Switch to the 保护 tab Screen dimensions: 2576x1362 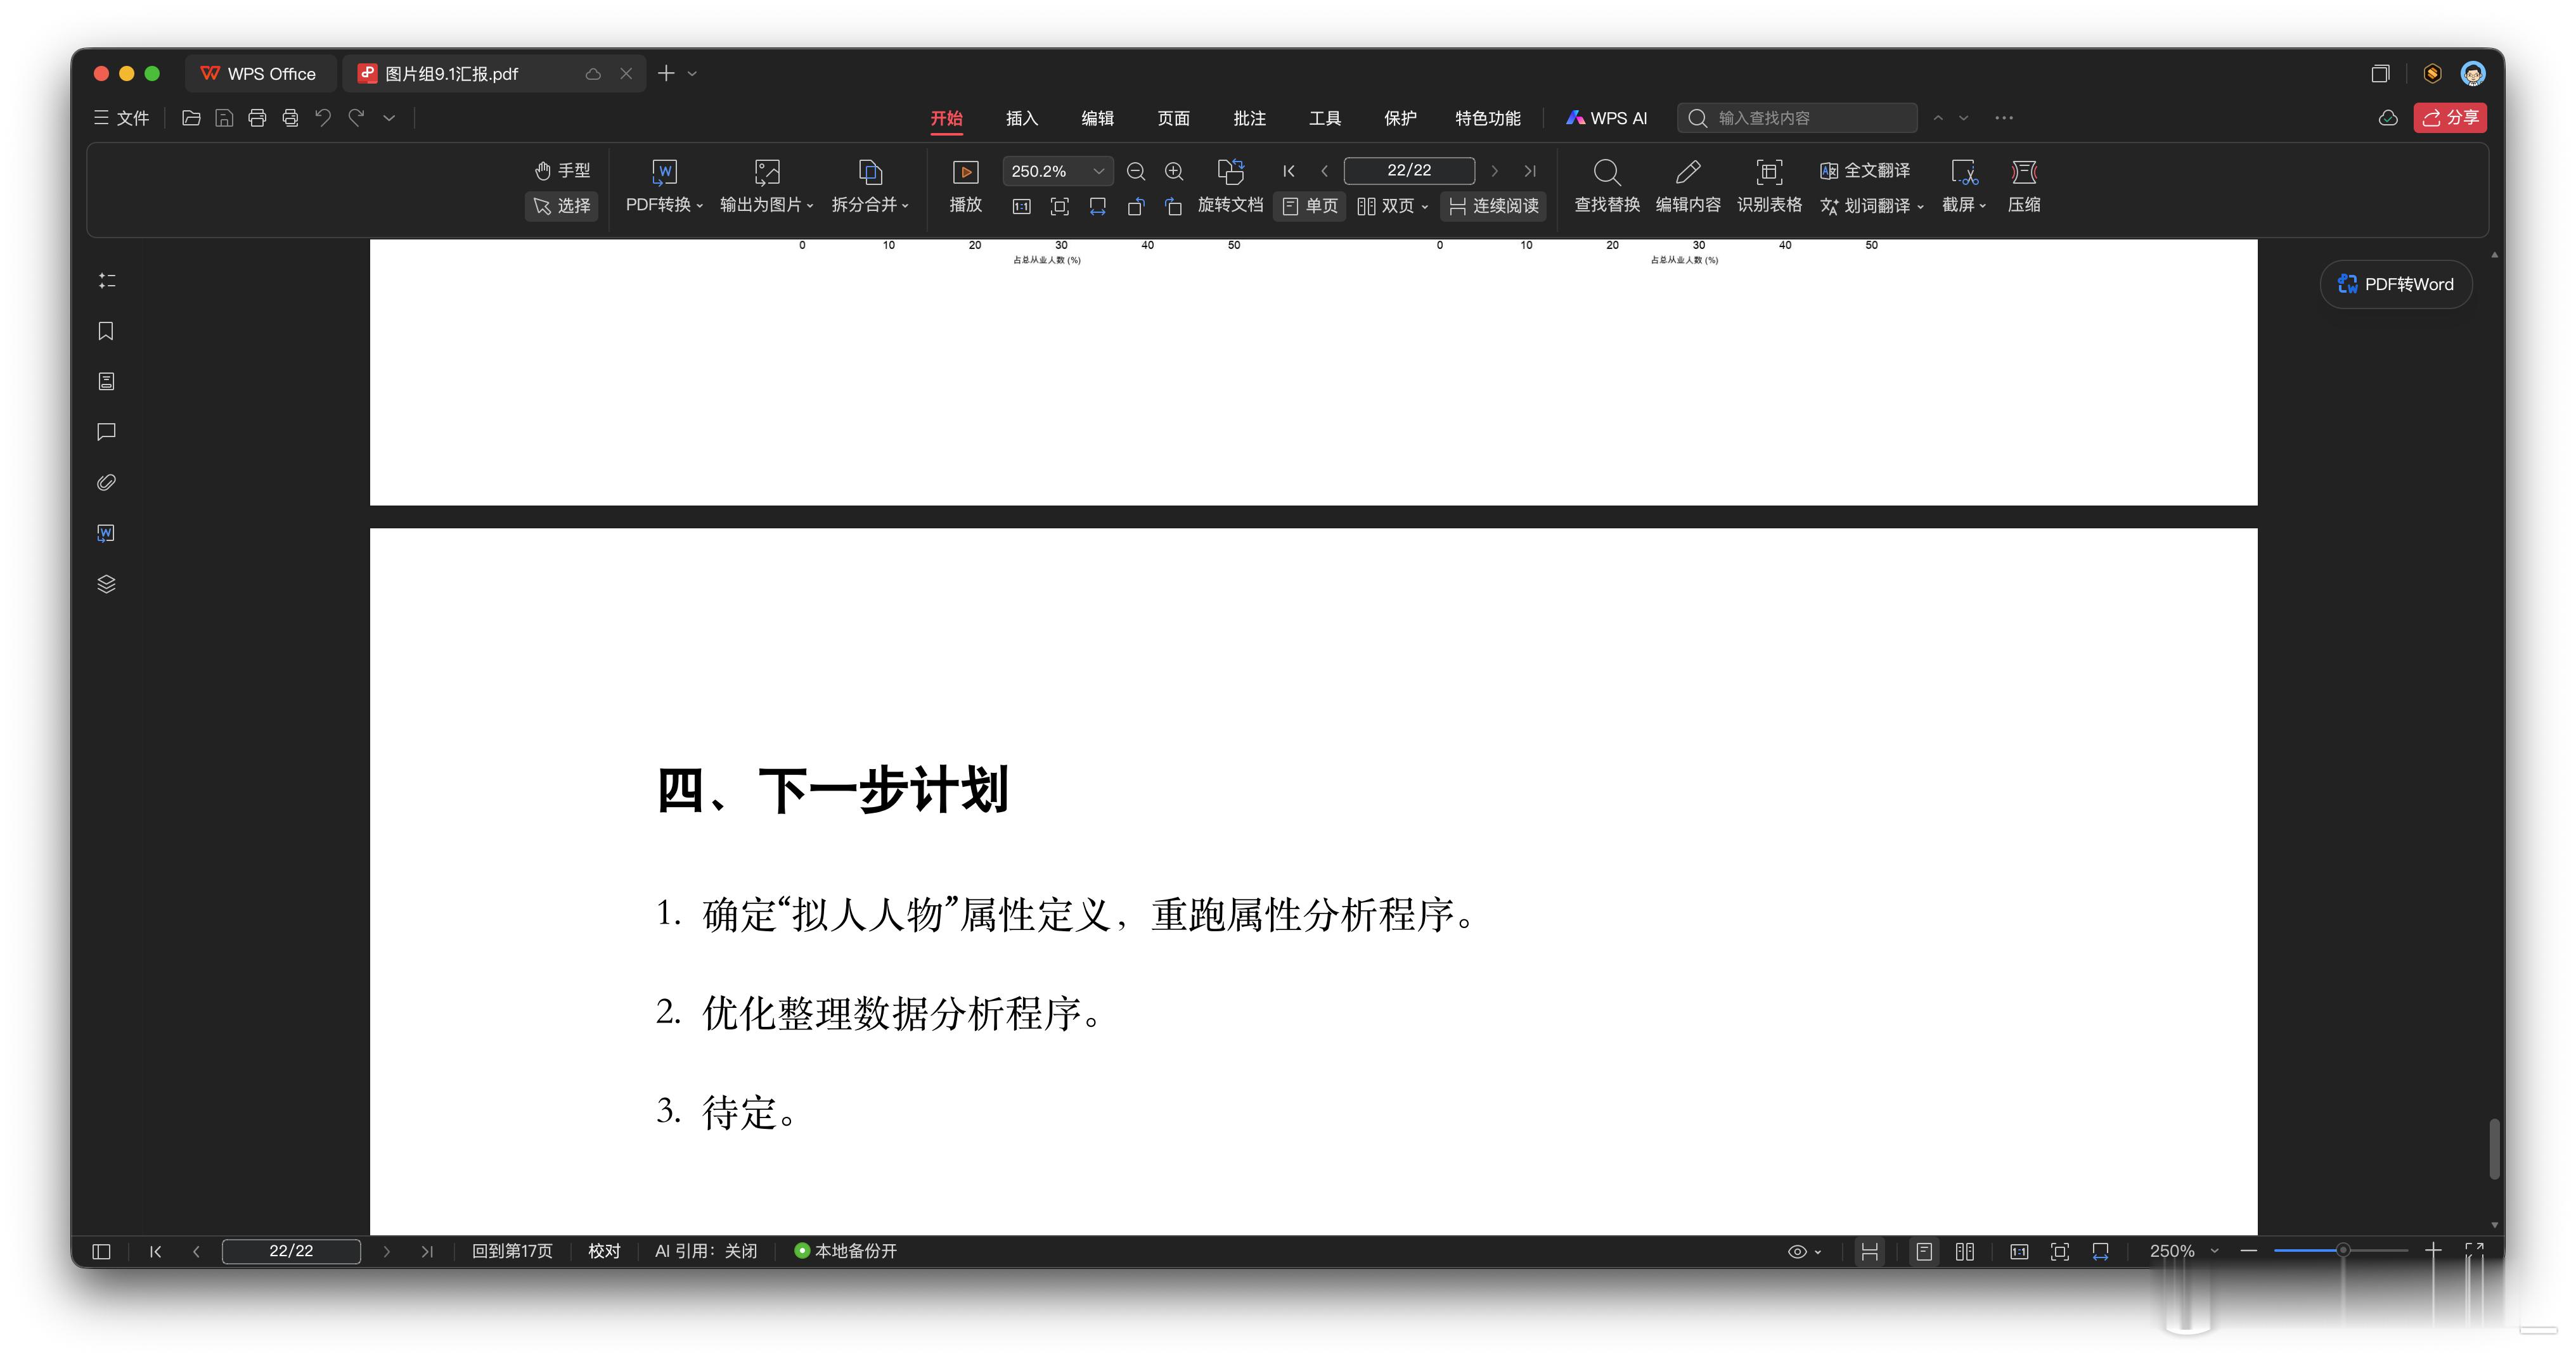pyautogui.click(x=1400, y=118)
